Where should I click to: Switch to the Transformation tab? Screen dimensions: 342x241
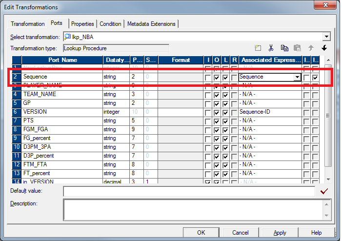pos(27,24)
